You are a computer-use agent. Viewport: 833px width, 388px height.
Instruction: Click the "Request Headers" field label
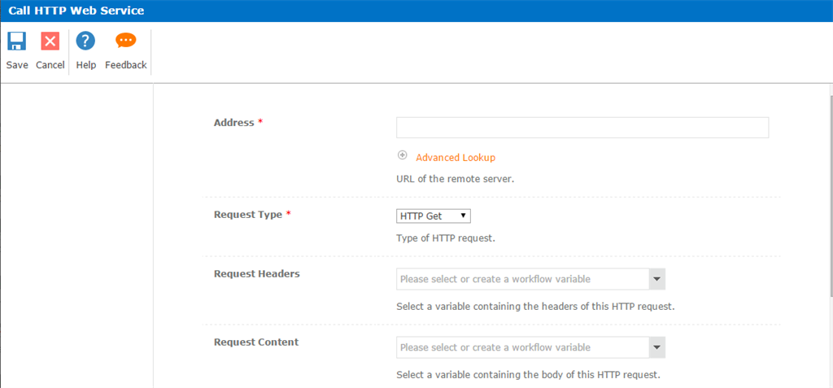tap(256, 274)
